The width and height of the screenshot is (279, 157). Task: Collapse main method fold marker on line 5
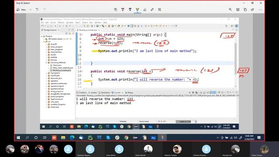point(82,34)
